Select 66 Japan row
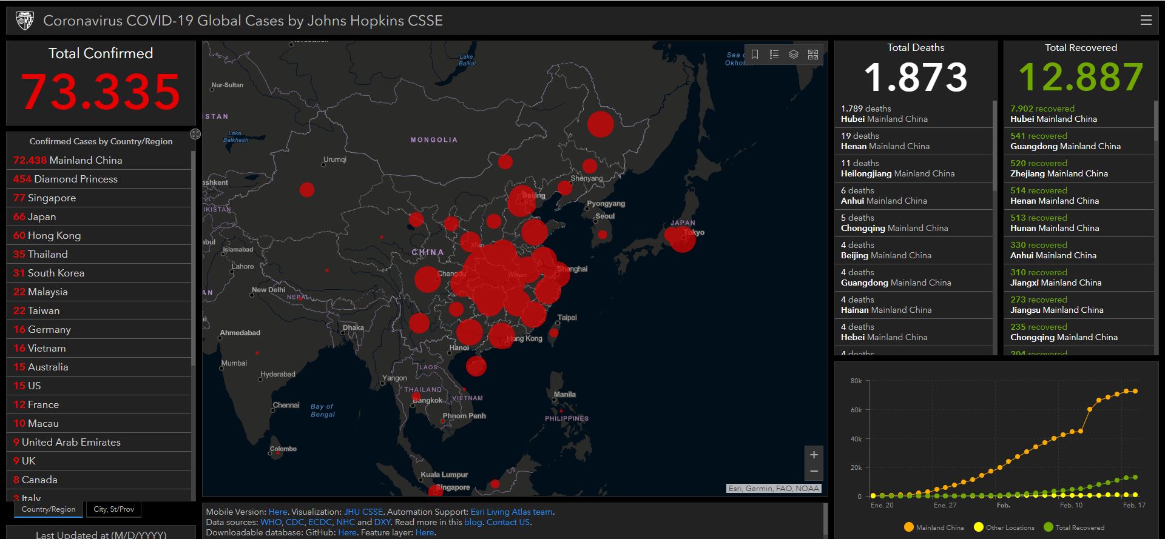Viewport: 1165px width, 539px height. (100, 216)
